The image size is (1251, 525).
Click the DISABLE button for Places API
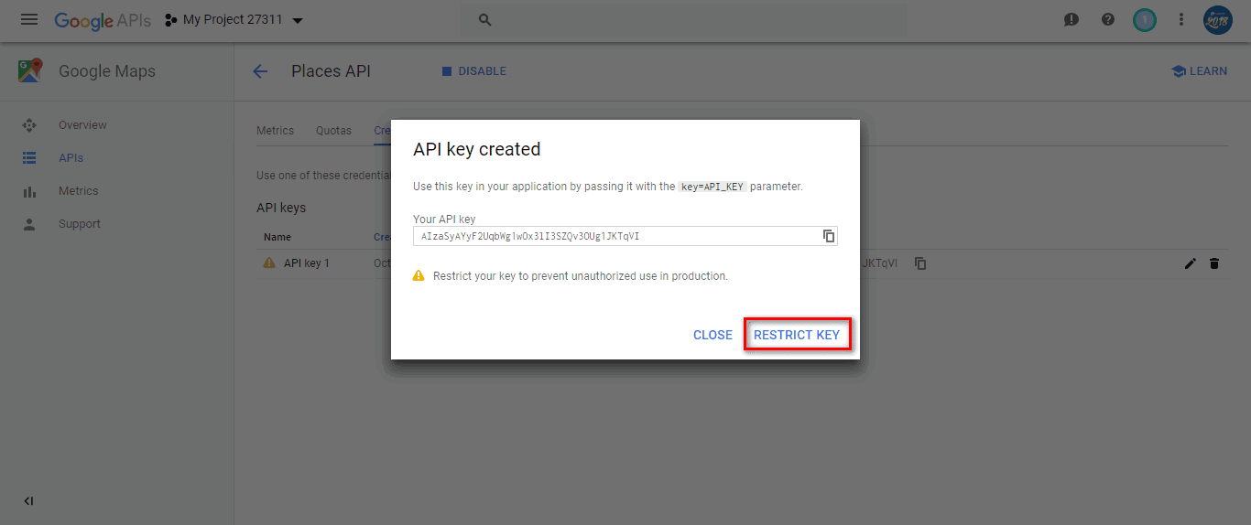click(473, 71)
